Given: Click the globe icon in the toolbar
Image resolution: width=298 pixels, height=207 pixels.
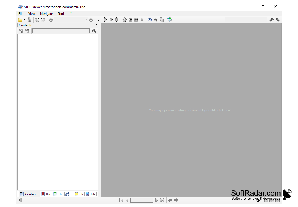Looking at the screenshot, I should 170,20.
